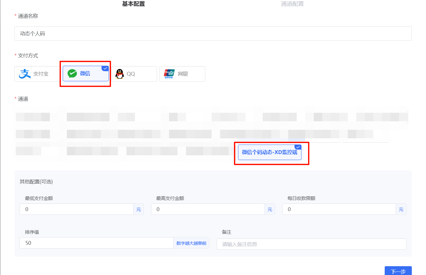426x275 pixels.
Task: Switch to the 通道配置 tab
Action: 292,4
